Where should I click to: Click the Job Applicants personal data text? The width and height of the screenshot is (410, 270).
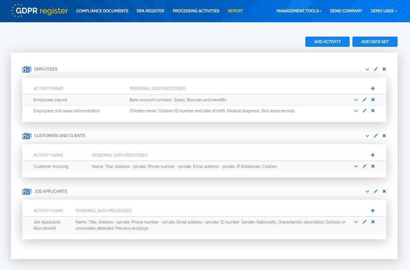point(211,225)
